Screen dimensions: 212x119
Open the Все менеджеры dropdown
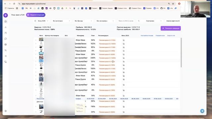pos(105,21)
